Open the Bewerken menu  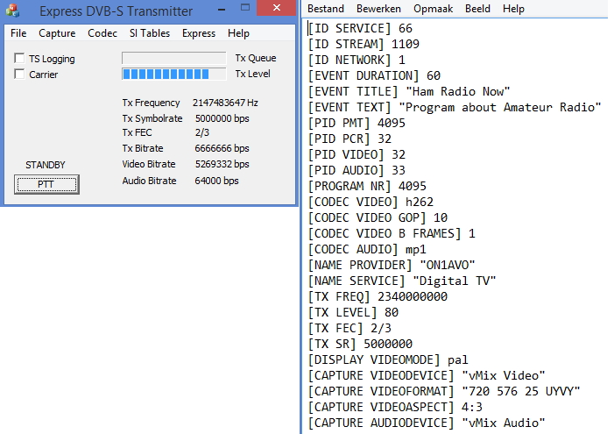(x=378, y=9)
